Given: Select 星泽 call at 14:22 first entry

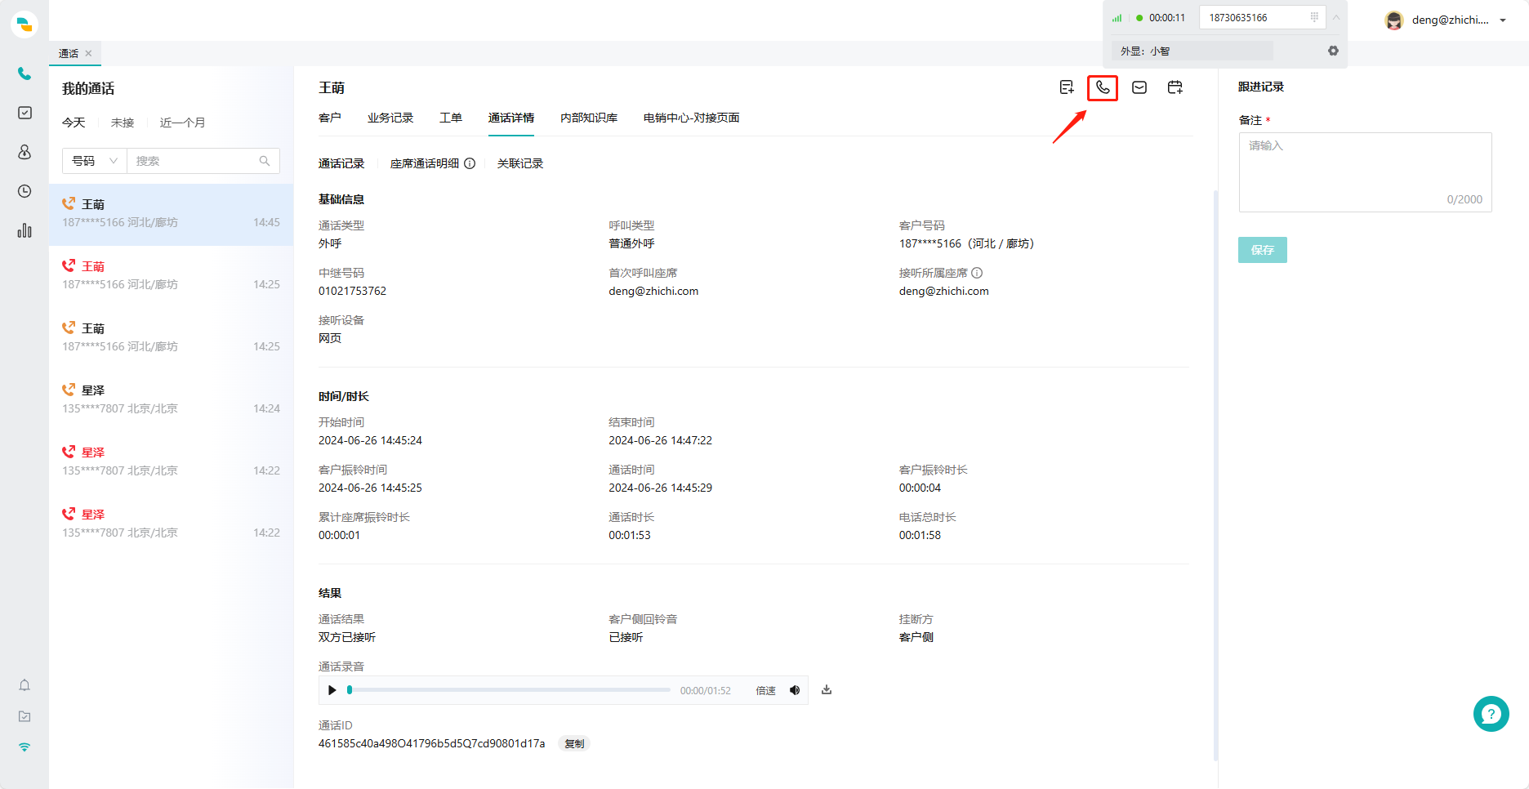Looking at the screenshot, I should (x=172, y=462).
